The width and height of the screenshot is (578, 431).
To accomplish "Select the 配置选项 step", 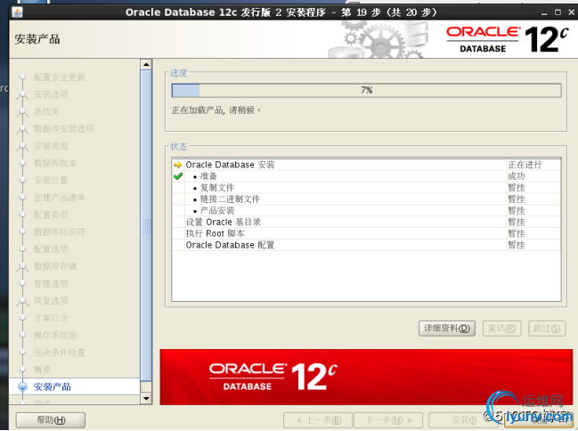I will 51,249.
